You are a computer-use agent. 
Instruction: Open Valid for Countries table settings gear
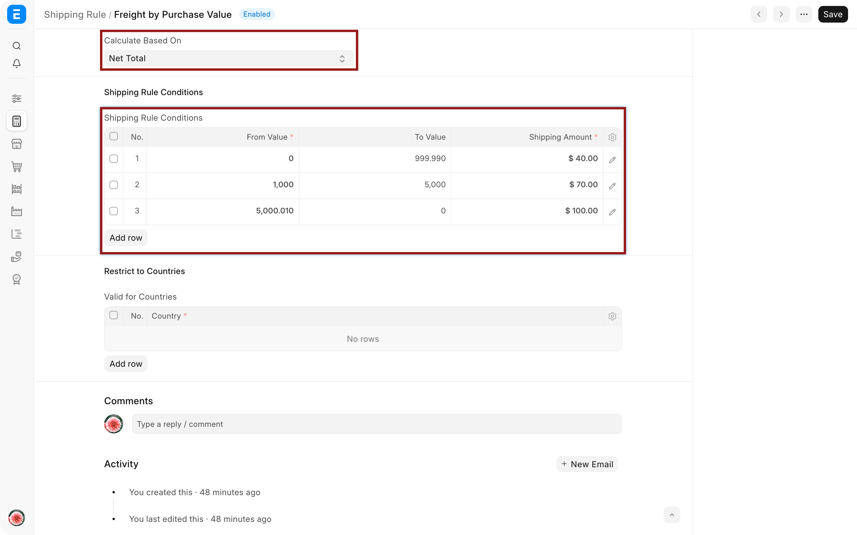coord(612,316)
